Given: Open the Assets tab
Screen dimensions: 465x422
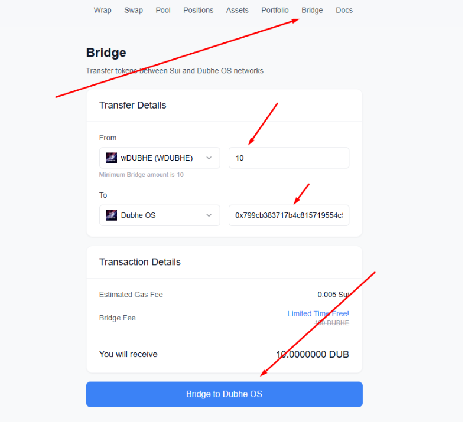Looking at the screenshot, I should pyautogui.click(x=238, y=11).
